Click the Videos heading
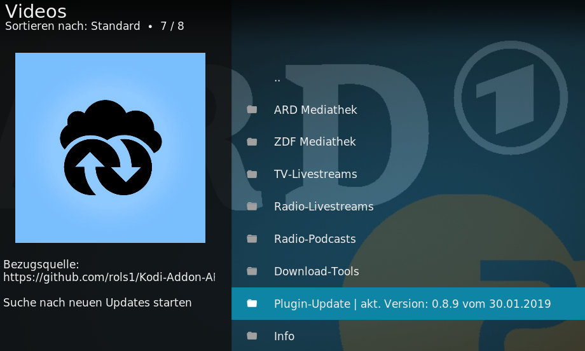The image size is (585, 351). (x=36, y=11)
